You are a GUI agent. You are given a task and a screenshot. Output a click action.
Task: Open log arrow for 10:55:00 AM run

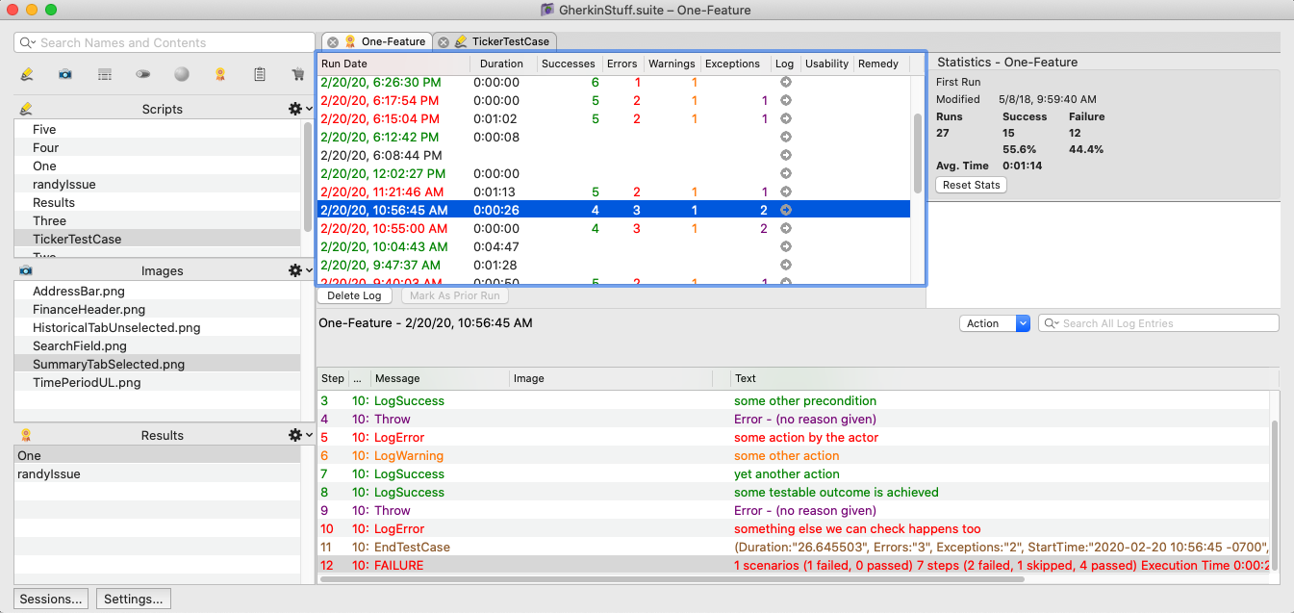tap(785, 229)
